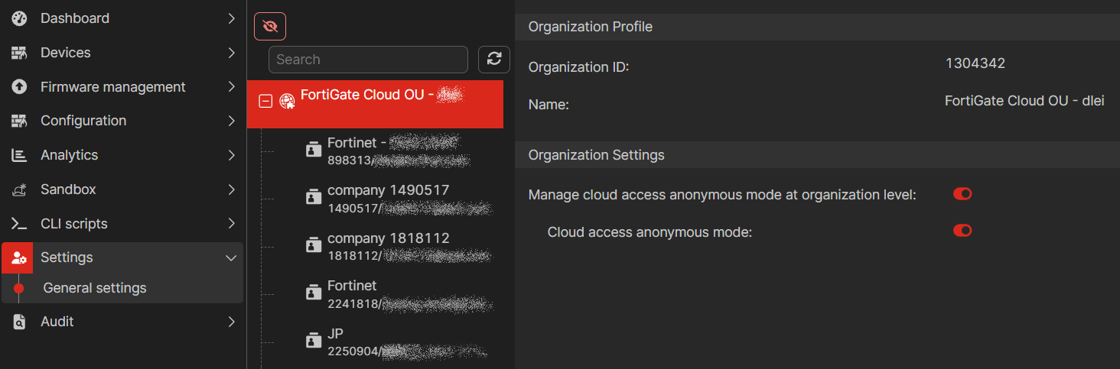Select company 1818112 account entry
Screen dimensions: 1120x369
click(388, 238)
